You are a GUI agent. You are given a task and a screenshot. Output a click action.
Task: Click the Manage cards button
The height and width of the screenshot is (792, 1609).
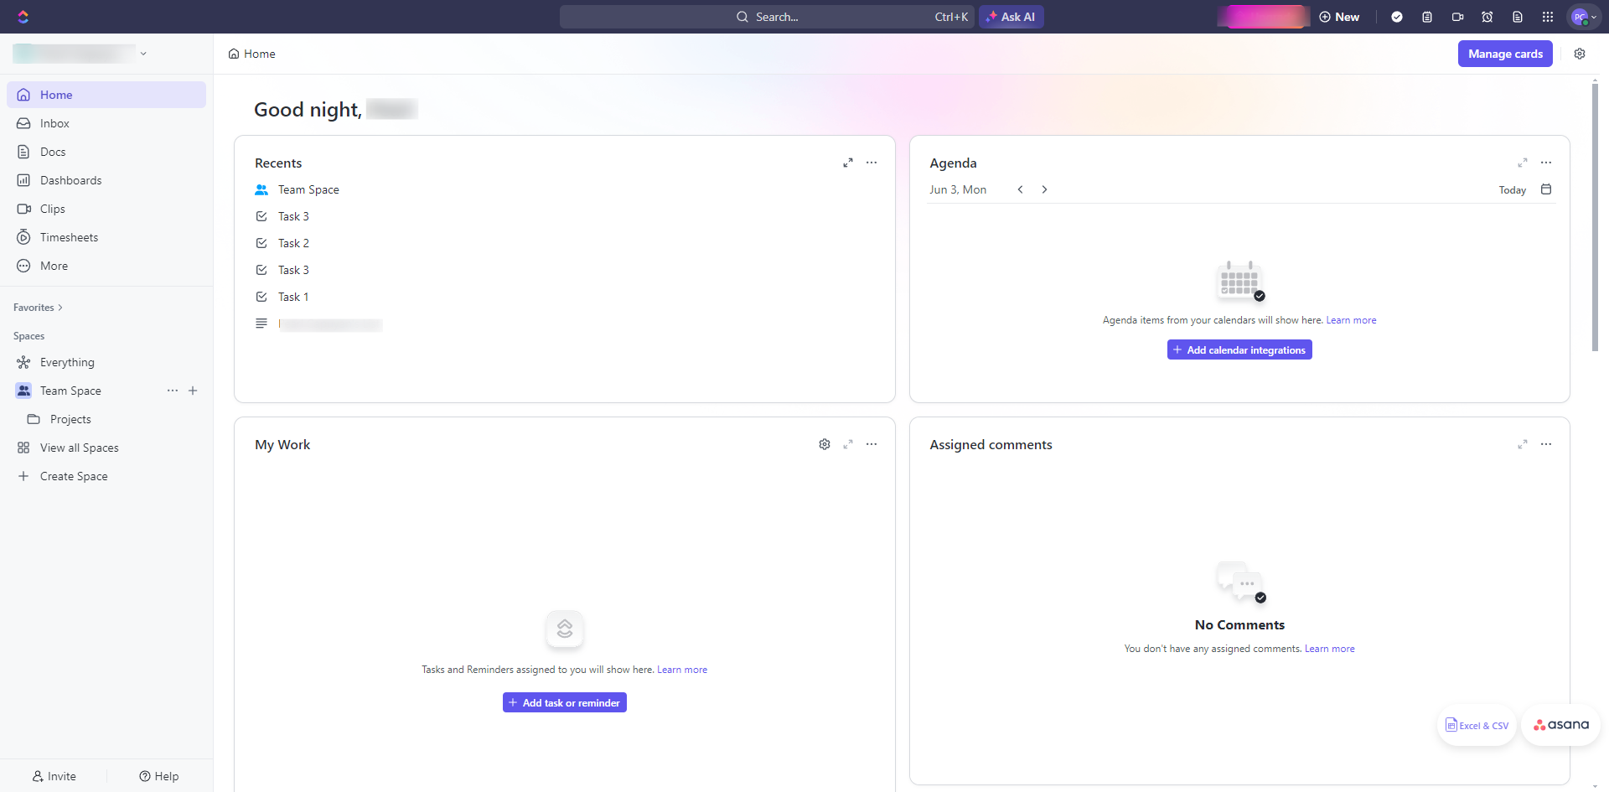coord(1505,54)
